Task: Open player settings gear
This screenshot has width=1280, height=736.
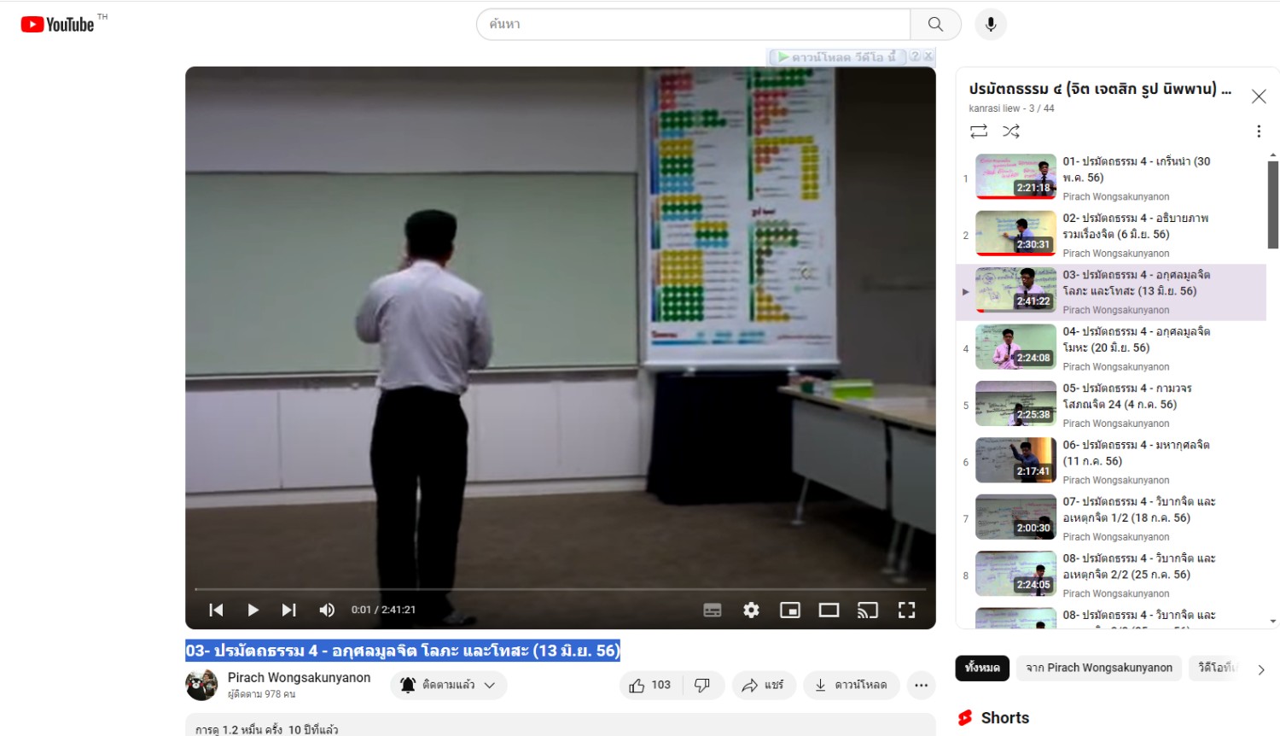Action: point(751,610)
